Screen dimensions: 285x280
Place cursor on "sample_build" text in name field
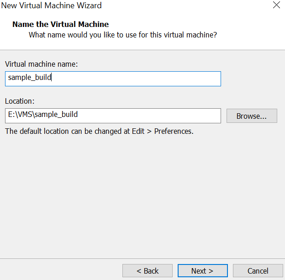click(30, 78)
